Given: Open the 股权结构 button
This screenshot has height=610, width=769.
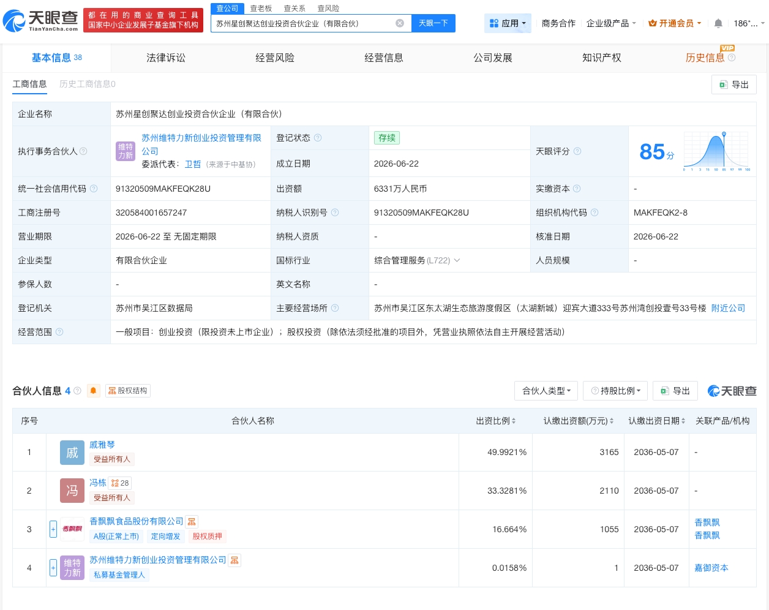Looking at the screenshot, I should coord(128,391).
